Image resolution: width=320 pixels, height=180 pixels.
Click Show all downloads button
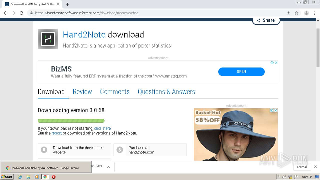pos(302,167)
